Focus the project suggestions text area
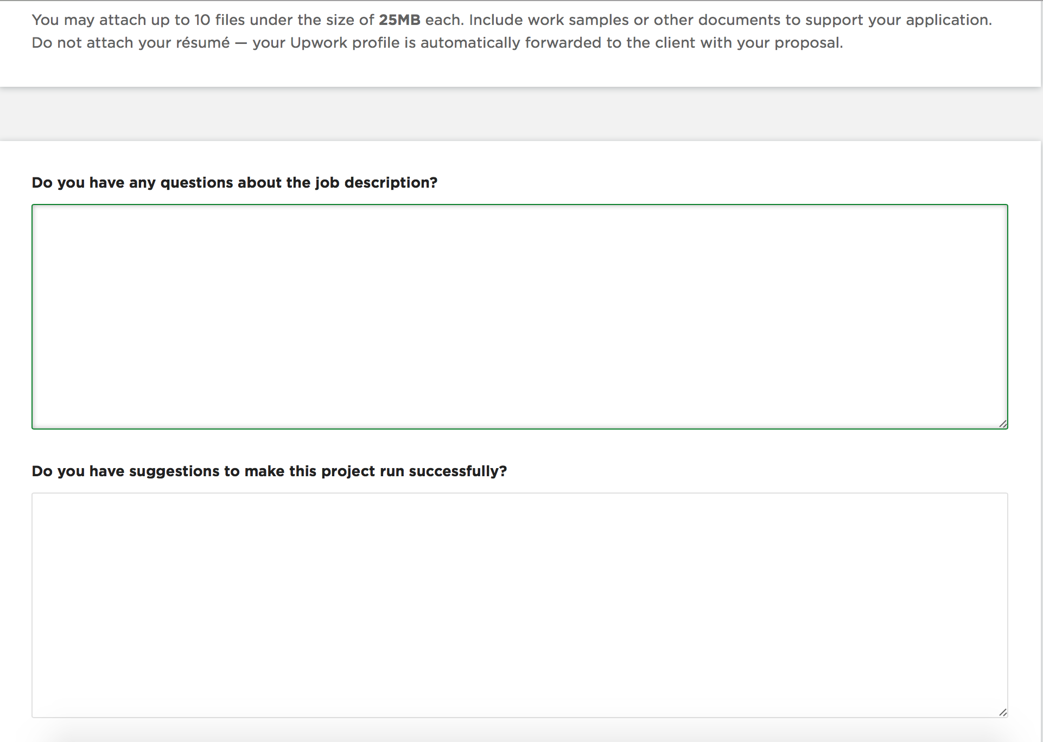This screenshot has height=742, width=1043. (519, 605)
